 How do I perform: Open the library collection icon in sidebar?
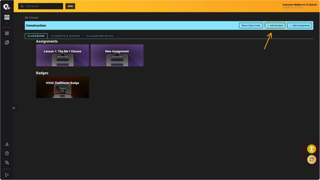[7, 42]
